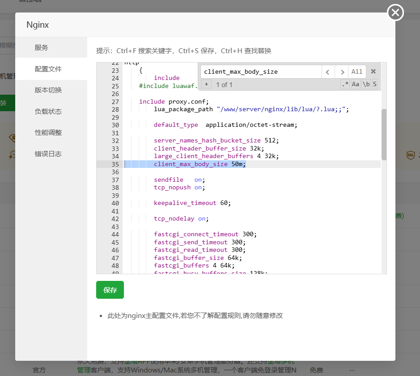Click the large_client_header_buffers line
The height and width of the screenshot is (376, 420).
coord(216,156)
